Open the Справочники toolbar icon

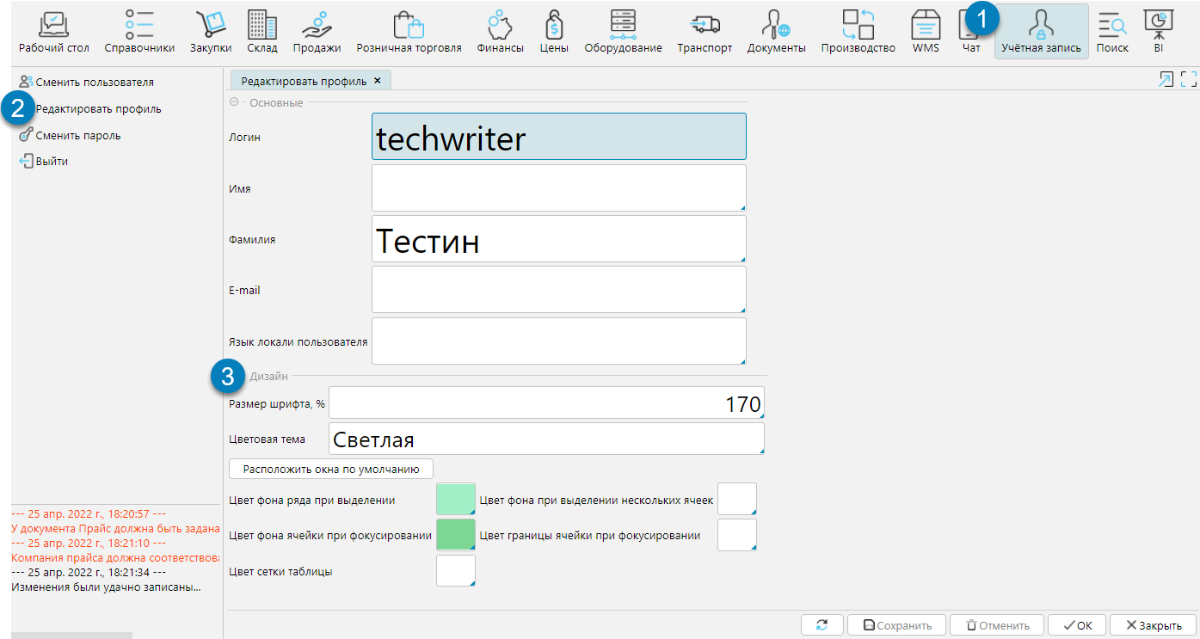tap(139, 31)
